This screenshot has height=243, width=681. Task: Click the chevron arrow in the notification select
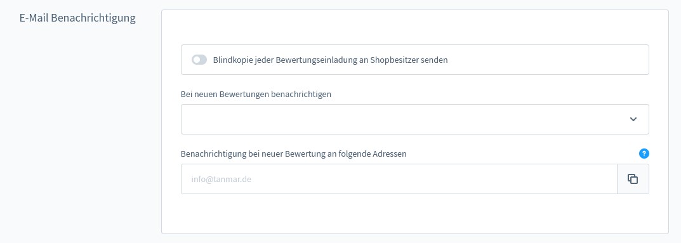click(x=633, y=119)
